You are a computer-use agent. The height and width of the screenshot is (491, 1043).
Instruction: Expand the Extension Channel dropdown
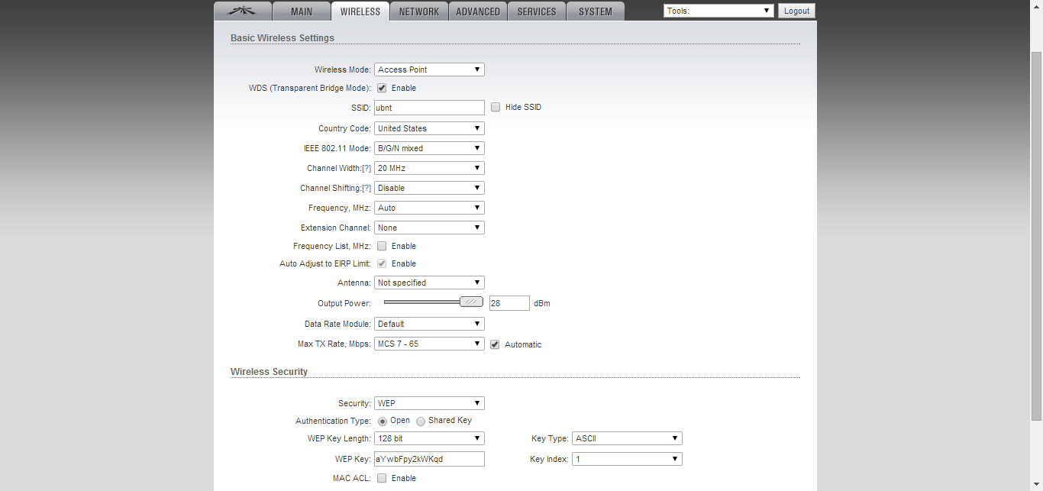(429, 228)
